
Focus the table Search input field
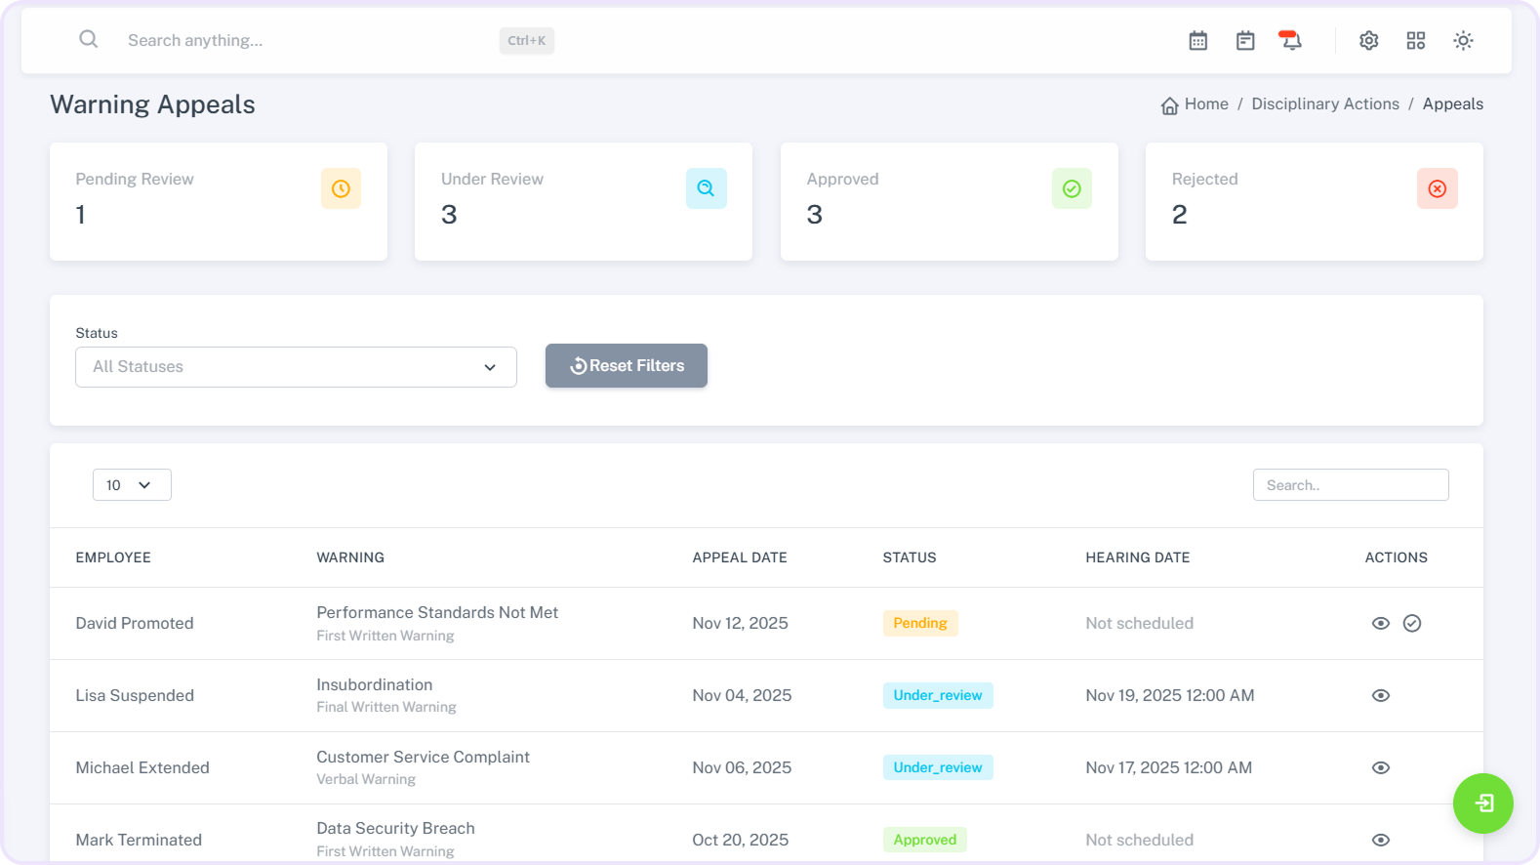pos(1350,485)
